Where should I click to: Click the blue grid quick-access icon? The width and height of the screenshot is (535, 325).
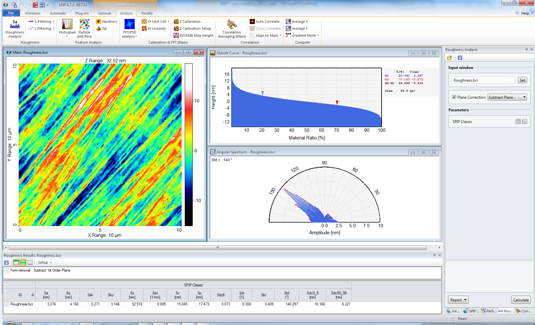coord(42,5)
